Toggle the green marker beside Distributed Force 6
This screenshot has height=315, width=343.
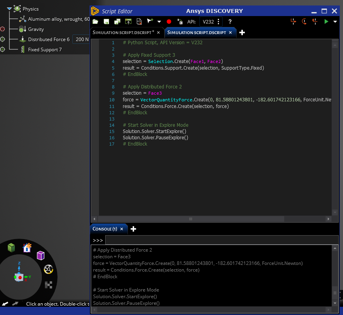pos(2,39)
